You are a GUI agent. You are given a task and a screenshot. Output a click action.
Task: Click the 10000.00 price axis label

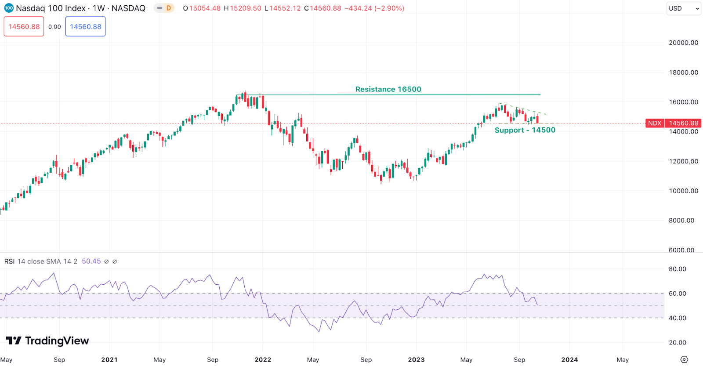point(683,191)
